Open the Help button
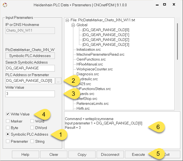Image resolution: width=183 pixels, height=161 pixels. coord(25,154)
